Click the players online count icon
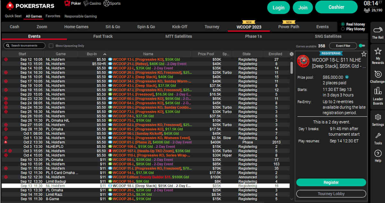This screenshot has width=385, height=203. (x=367, y=10)
